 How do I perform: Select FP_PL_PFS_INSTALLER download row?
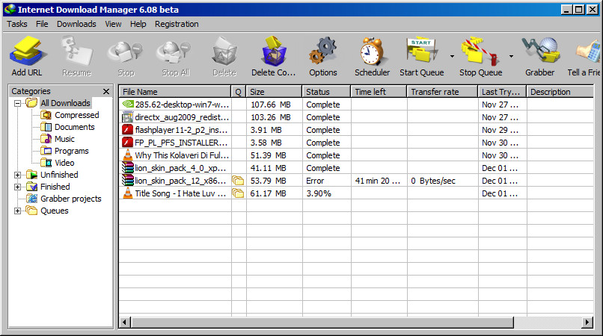(x=356, y=143)
